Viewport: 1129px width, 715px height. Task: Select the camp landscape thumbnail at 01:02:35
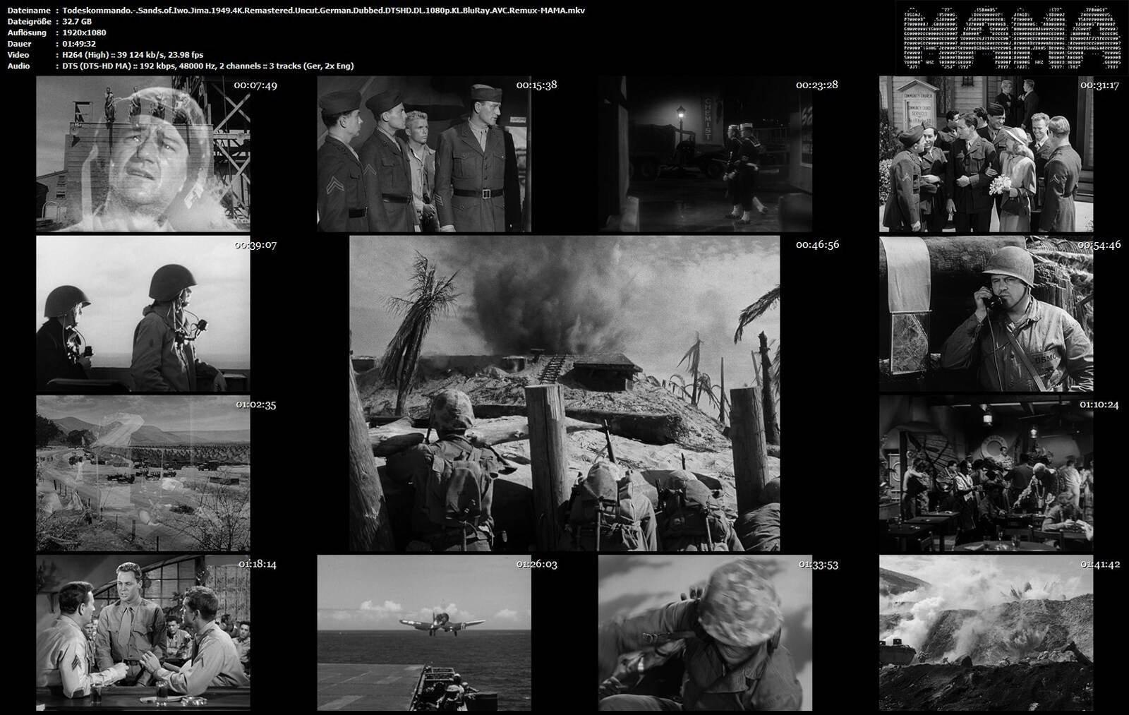(143, 474)
